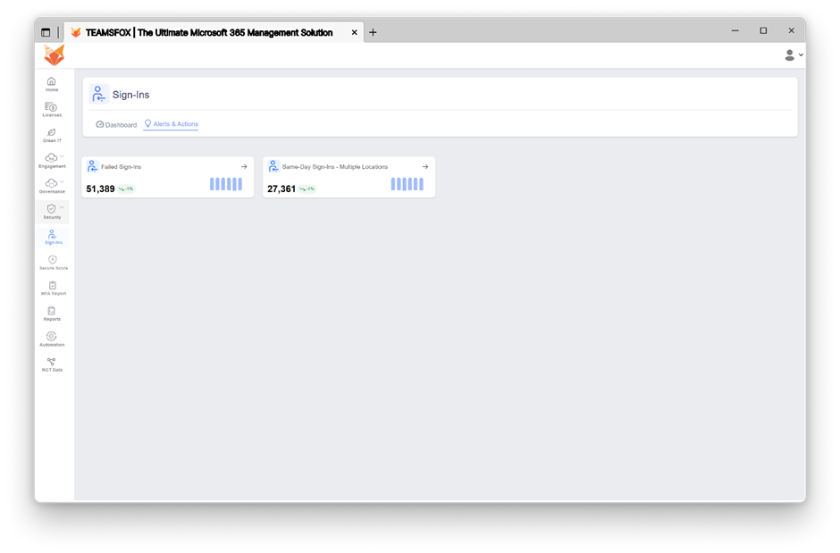Open the user account dropdown

[x=794, y=55]
